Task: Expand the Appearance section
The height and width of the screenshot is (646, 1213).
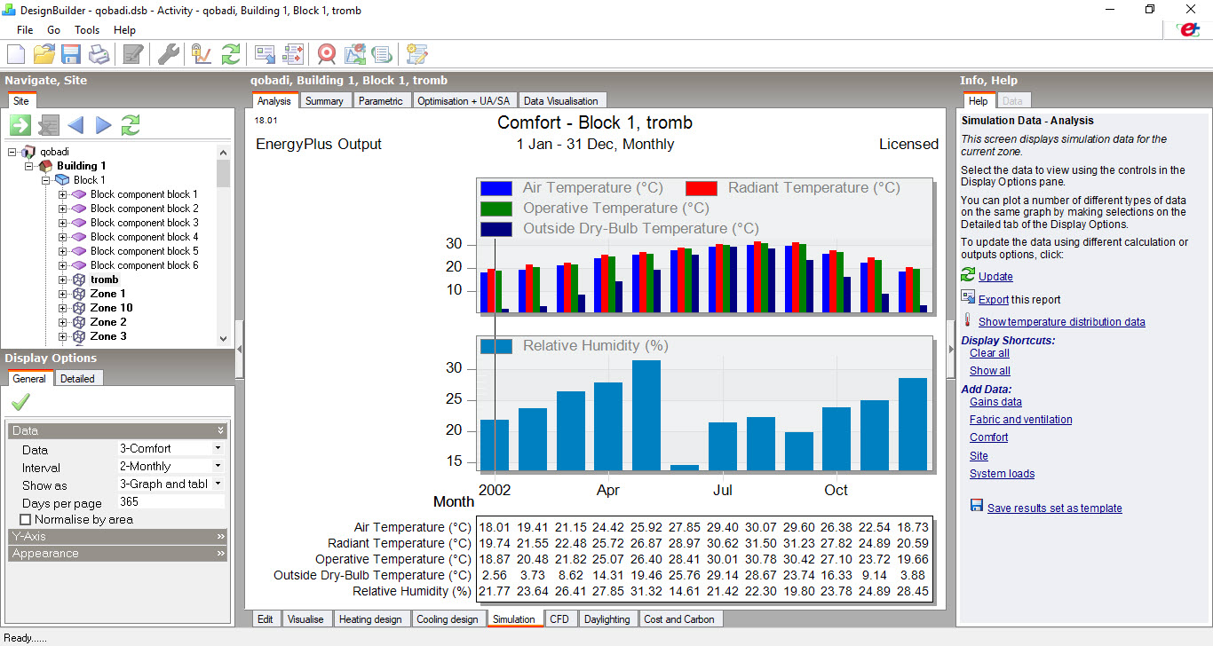Action: [118, 553]
